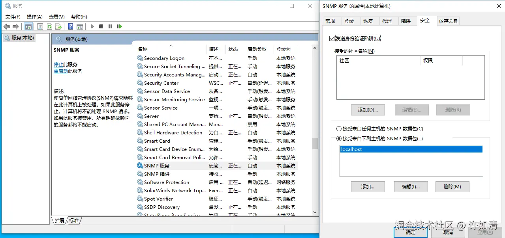
Task: Click the gear icon beside SSDP Discovery
Action: [x=140, y=207]
